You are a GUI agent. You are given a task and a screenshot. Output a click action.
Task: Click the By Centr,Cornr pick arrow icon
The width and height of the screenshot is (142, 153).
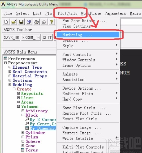coord(27,124)
